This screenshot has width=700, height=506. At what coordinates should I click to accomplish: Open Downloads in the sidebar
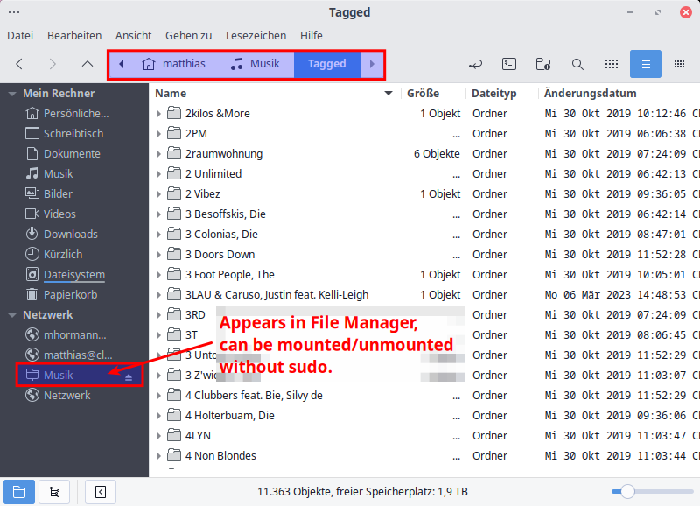61,234
